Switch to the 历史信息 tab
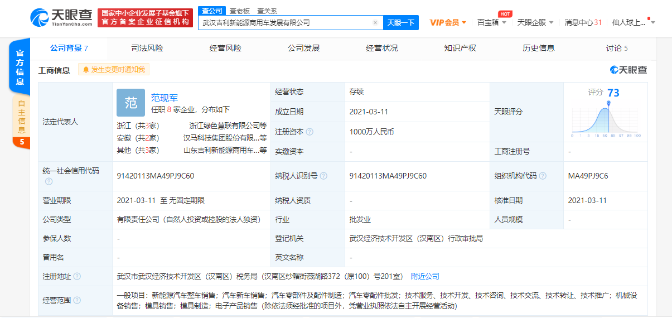672x318 pixels. point(539,48)
